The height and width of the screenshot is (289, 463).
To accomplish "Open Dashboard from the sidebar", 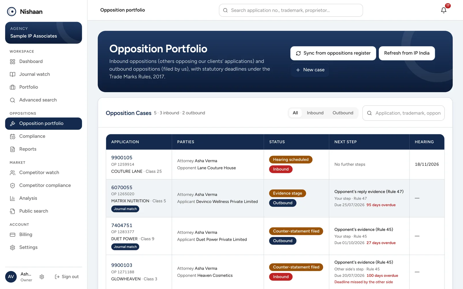I will [x=43, y=62].
